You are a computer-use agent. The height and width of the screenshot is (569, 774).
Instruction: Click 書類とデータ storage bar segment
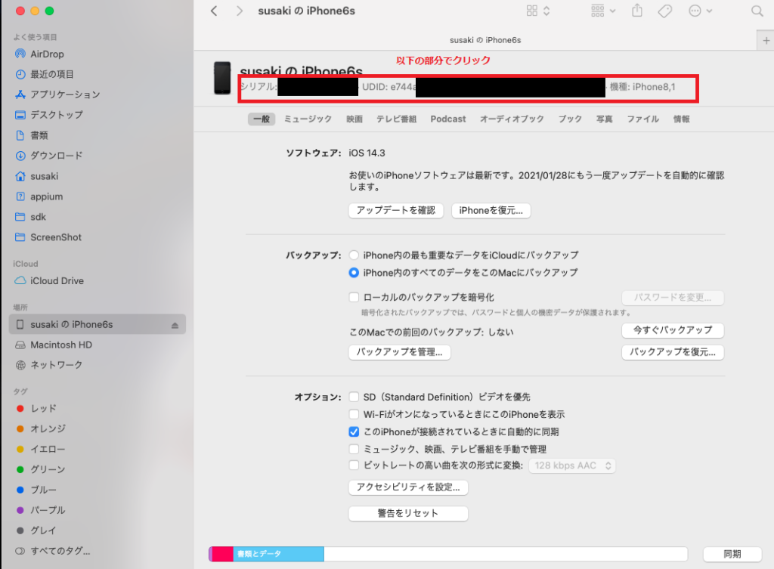pos(278,554)
